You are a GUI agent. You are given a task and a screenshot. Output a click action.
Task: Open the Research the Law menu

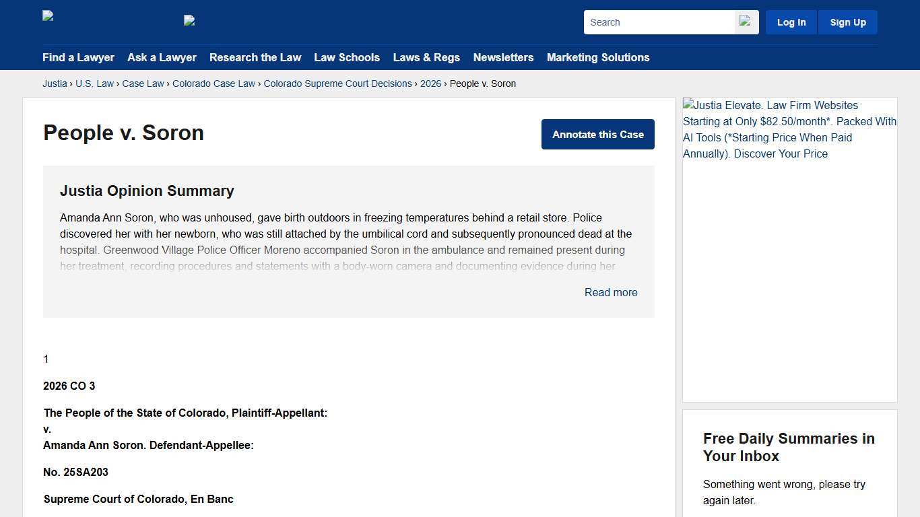(x=255, y=57)
